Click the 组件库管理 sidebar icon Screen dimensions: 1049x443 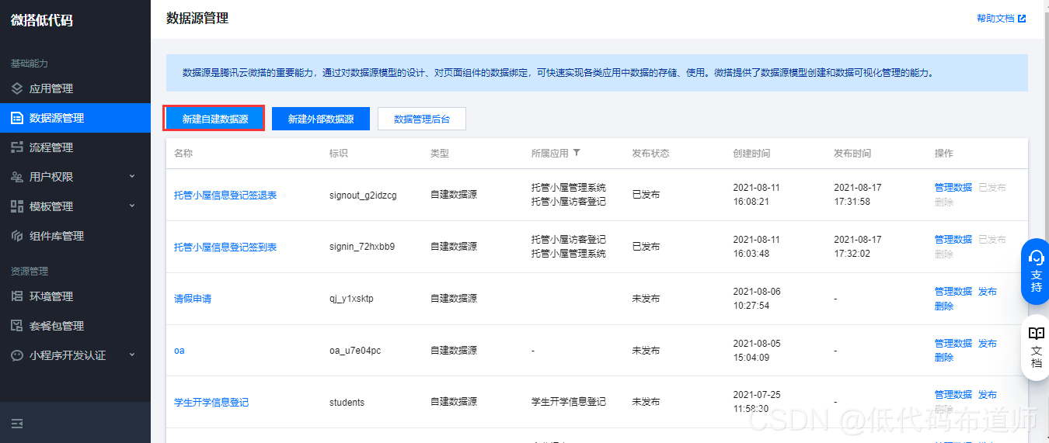coord(17,236)
